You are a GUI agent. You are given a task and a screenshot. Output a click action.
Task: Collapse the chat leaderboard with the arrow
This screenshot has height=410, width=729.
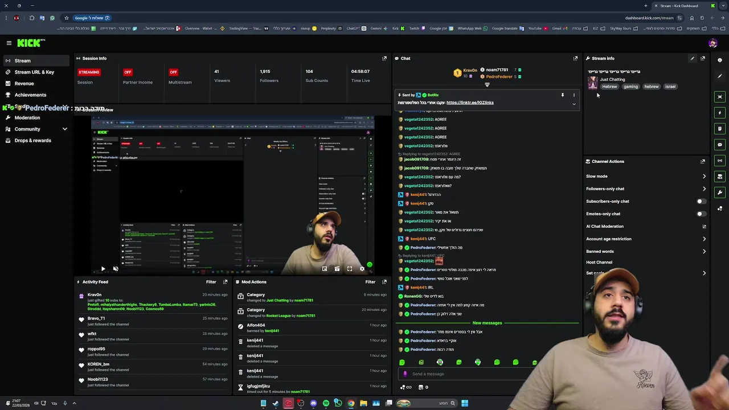click(x=487, y=85)
